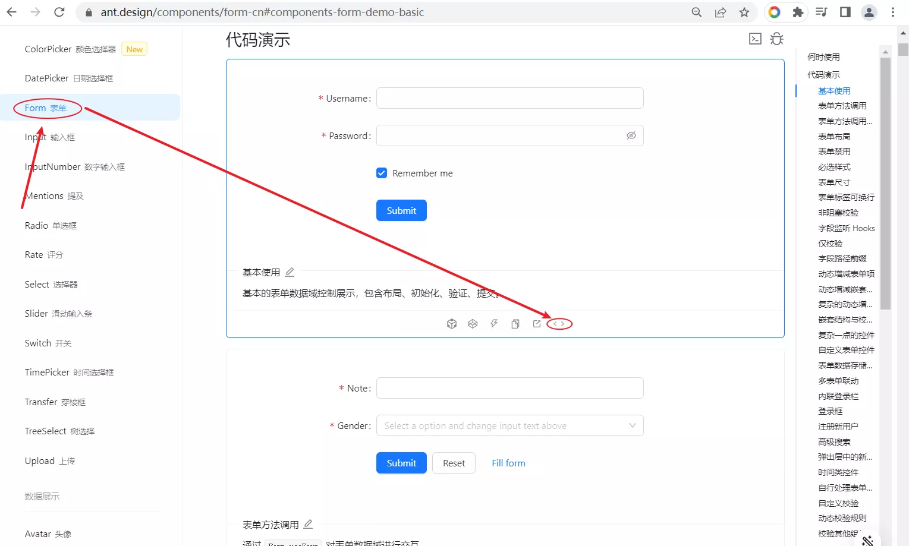This screenshot has width=909, height=546.
Task: Jump to 自定义校验 anchor
Action: coord(838,503)
